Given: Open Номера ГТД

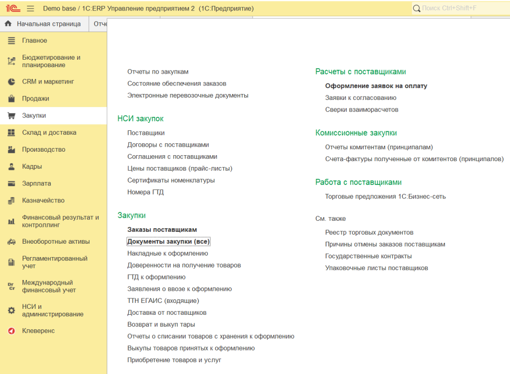Looking at the screenshot, I should point(145,192).
